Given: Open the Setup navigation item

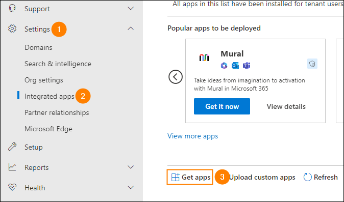Looking at the screenshot, I should tap(34, 147).
